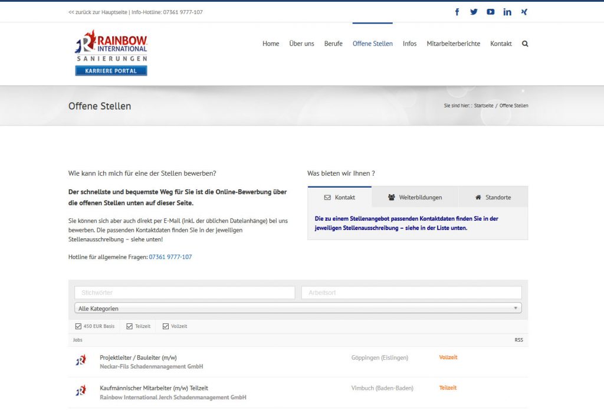This screenshot has width=604, height=410.
Task: Click the house icon on Standorte tab
Action: [478, 197]
